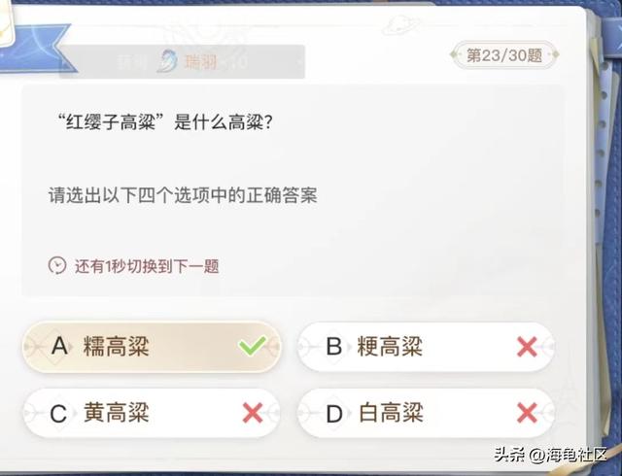Click the letter A label on first option
Screen dimensions: 622x476
coord(59,346)
